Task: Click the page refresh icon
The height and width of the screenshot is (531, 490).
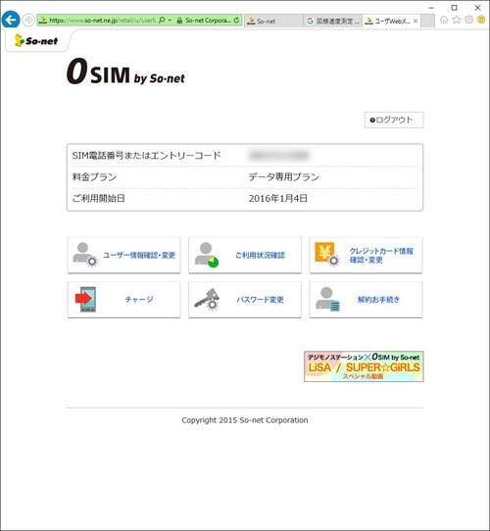Action: 236,21
